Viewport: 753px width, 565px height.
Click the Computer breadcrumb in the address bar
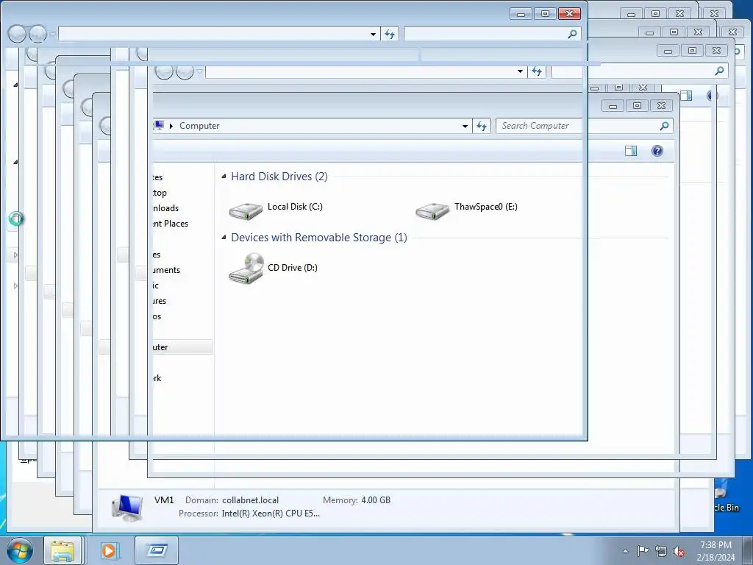coord(199,126)
